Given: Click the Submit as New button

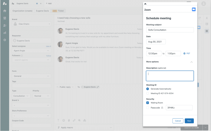Looking at the screenshot, I should (191, 127).
